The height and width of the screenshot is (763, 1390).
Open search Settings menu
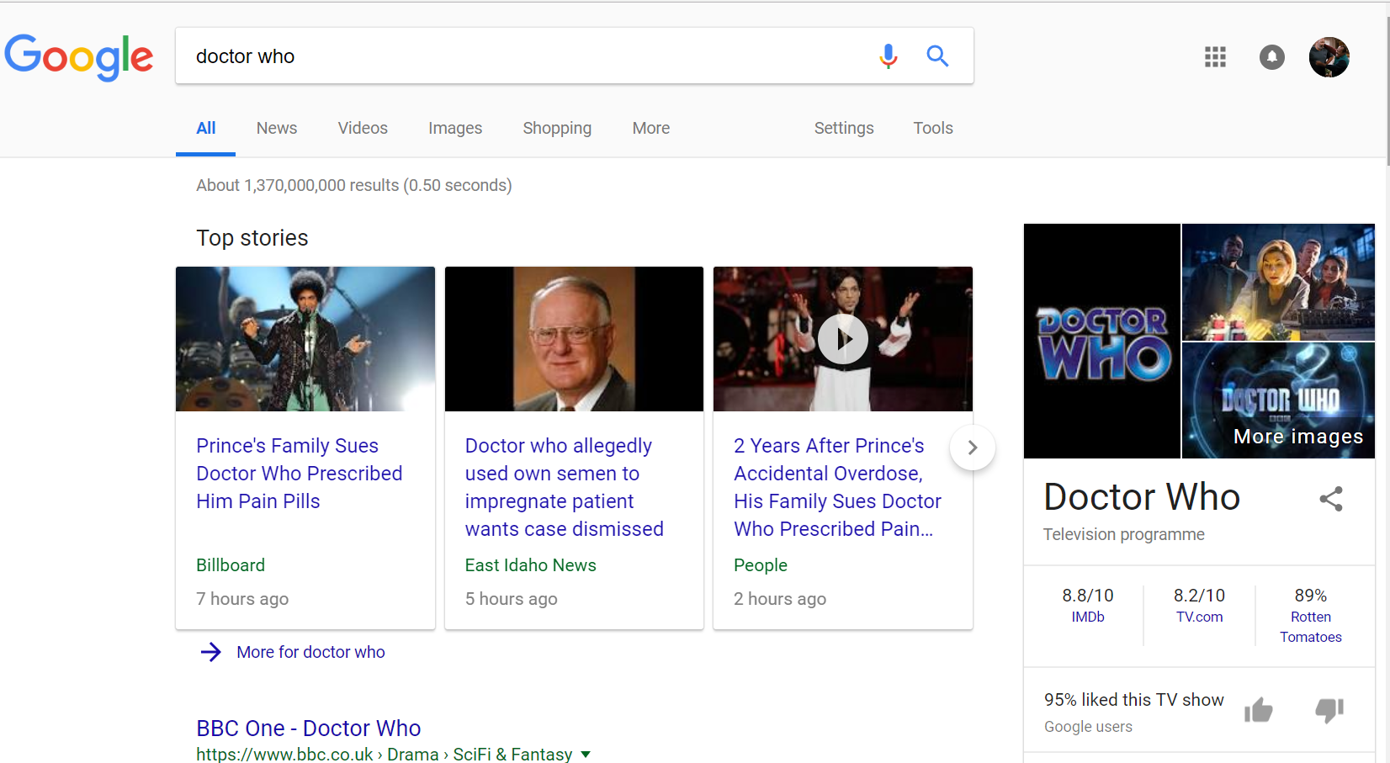(x=844, y=128)
